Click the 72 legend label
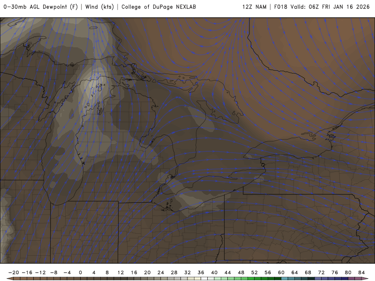The image size is (375, 281). coord(322,273)
